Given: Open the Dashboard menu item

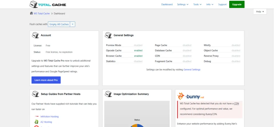Looking at the screenshot, I should (167, 5).
